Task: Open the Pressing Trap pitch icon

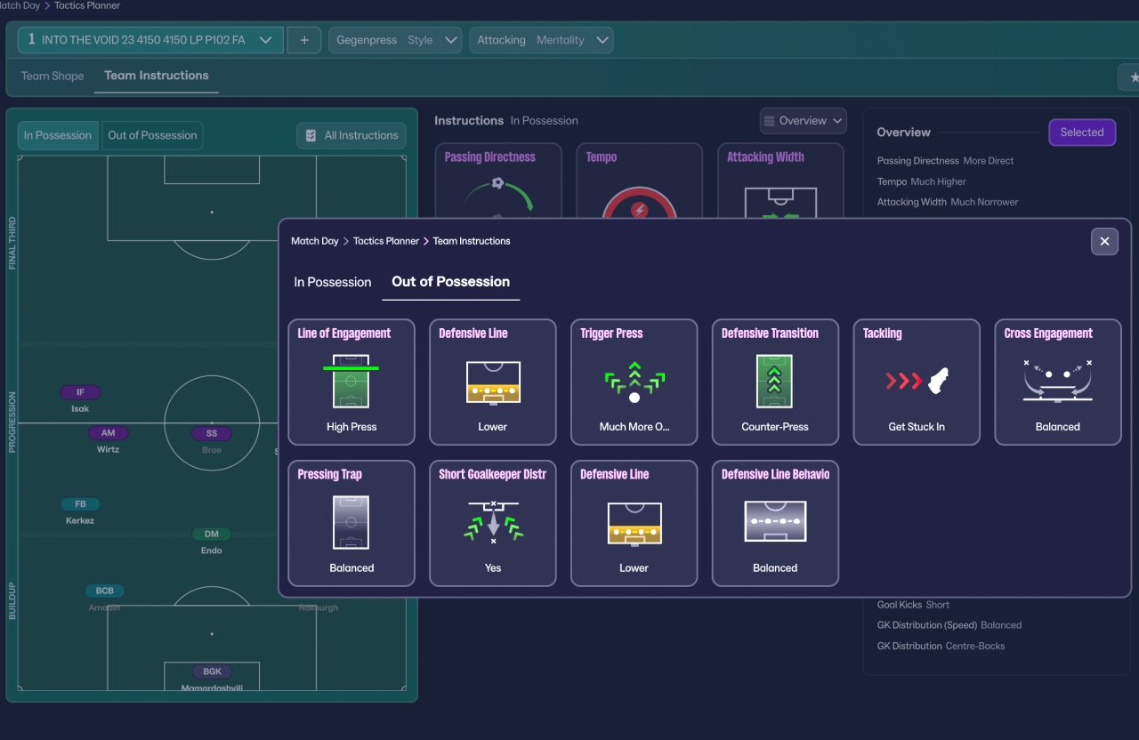Action: click(351, 523)
